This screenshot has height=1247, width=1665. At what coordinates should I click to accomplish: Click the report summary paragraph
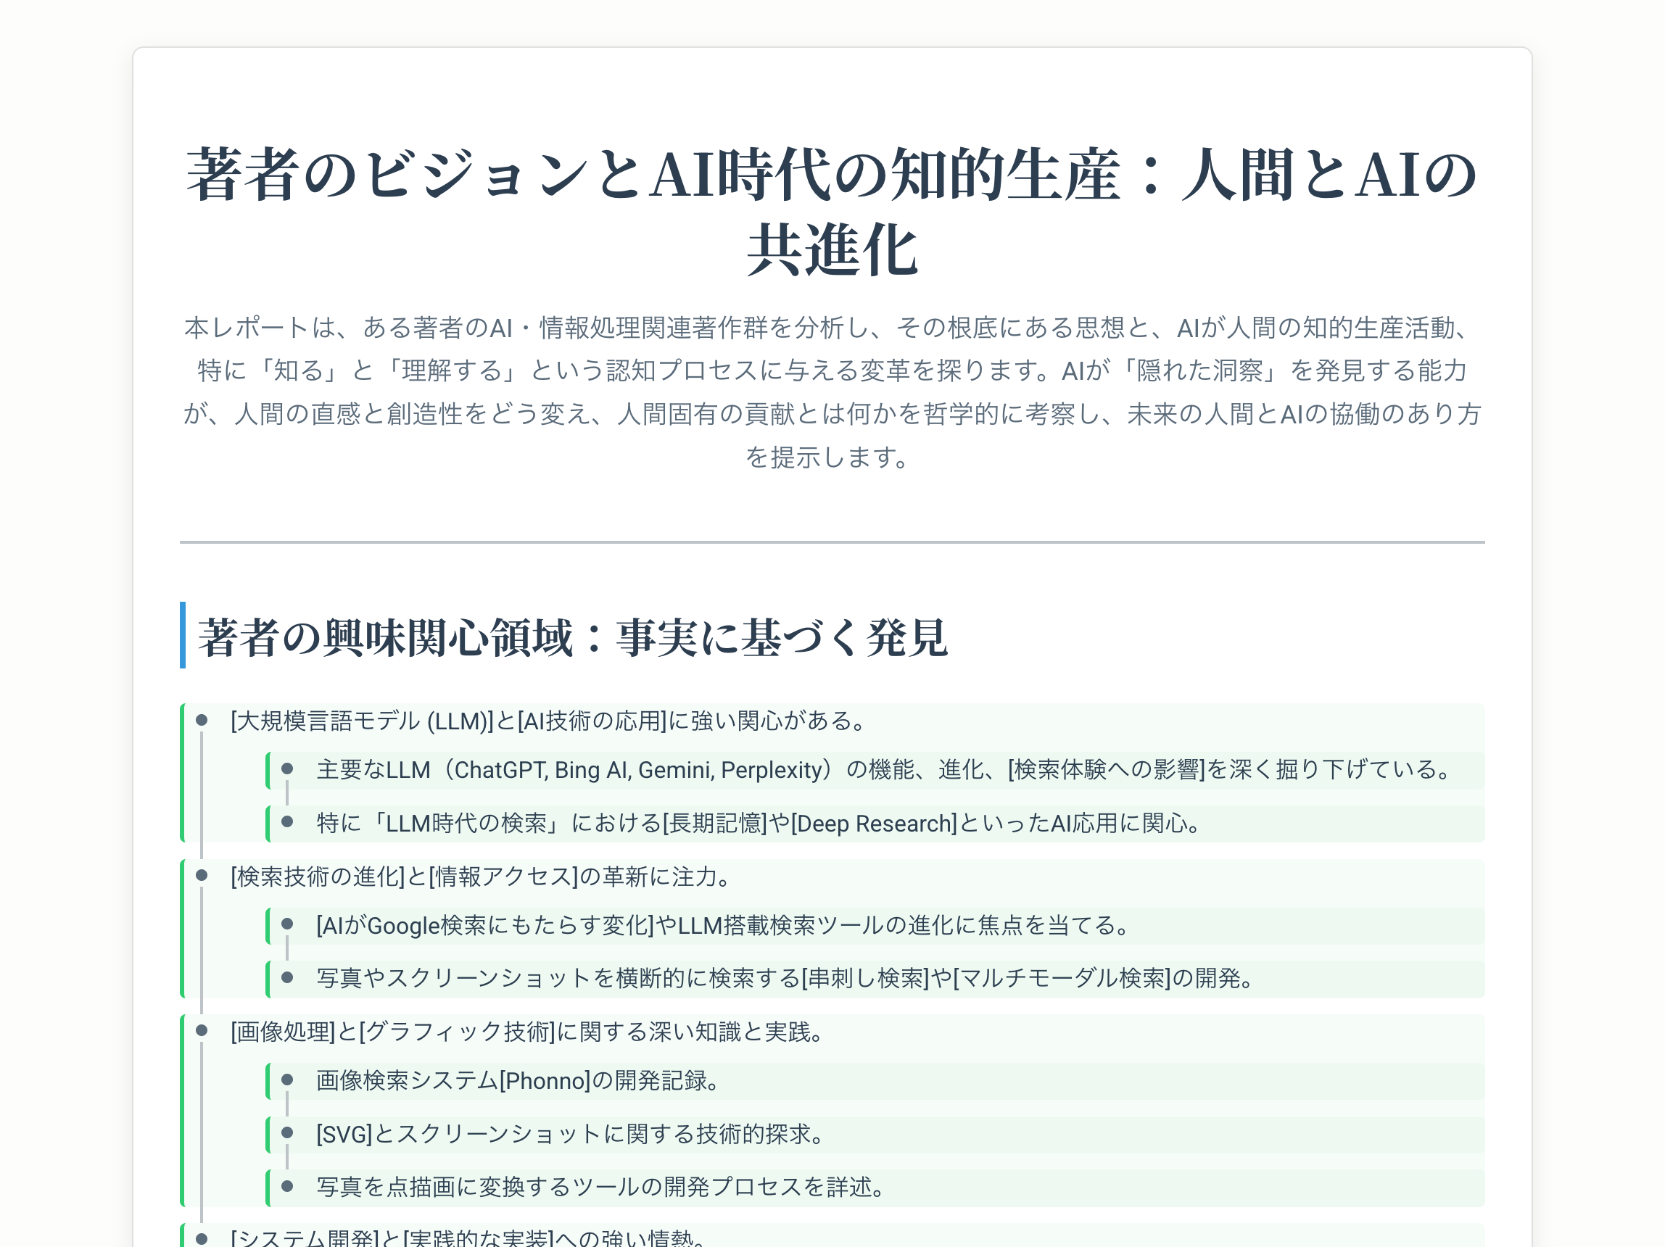832,391
